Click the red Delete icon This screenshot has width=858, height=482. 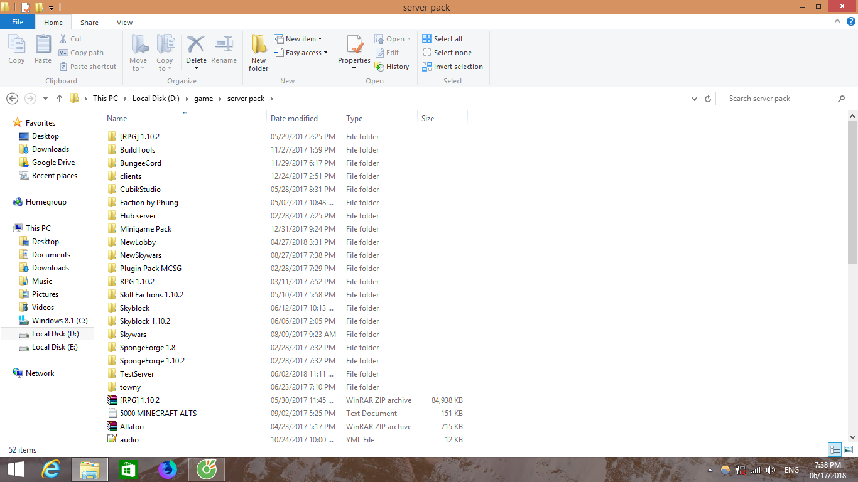tap(196, 45)
